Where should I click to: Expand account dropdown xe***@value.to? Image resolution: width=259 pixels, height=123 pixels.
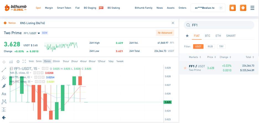tap(221, 8)
